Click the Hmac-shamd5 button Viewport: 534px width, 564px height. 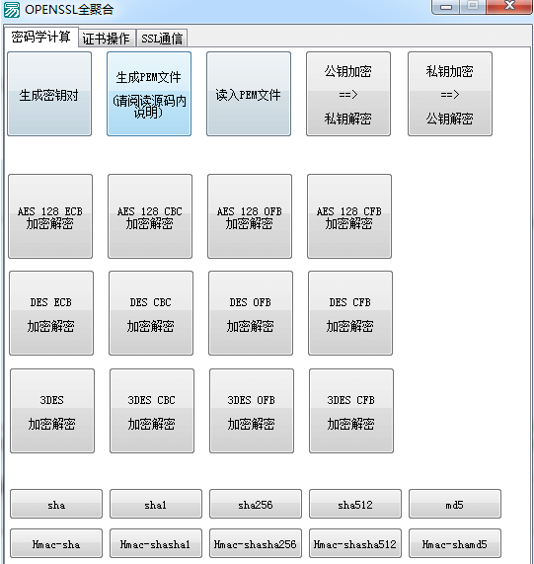pos(455,543)
